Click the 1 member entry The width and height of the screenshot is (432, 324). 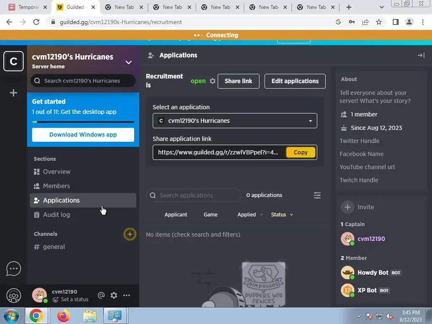click(359, 114)
